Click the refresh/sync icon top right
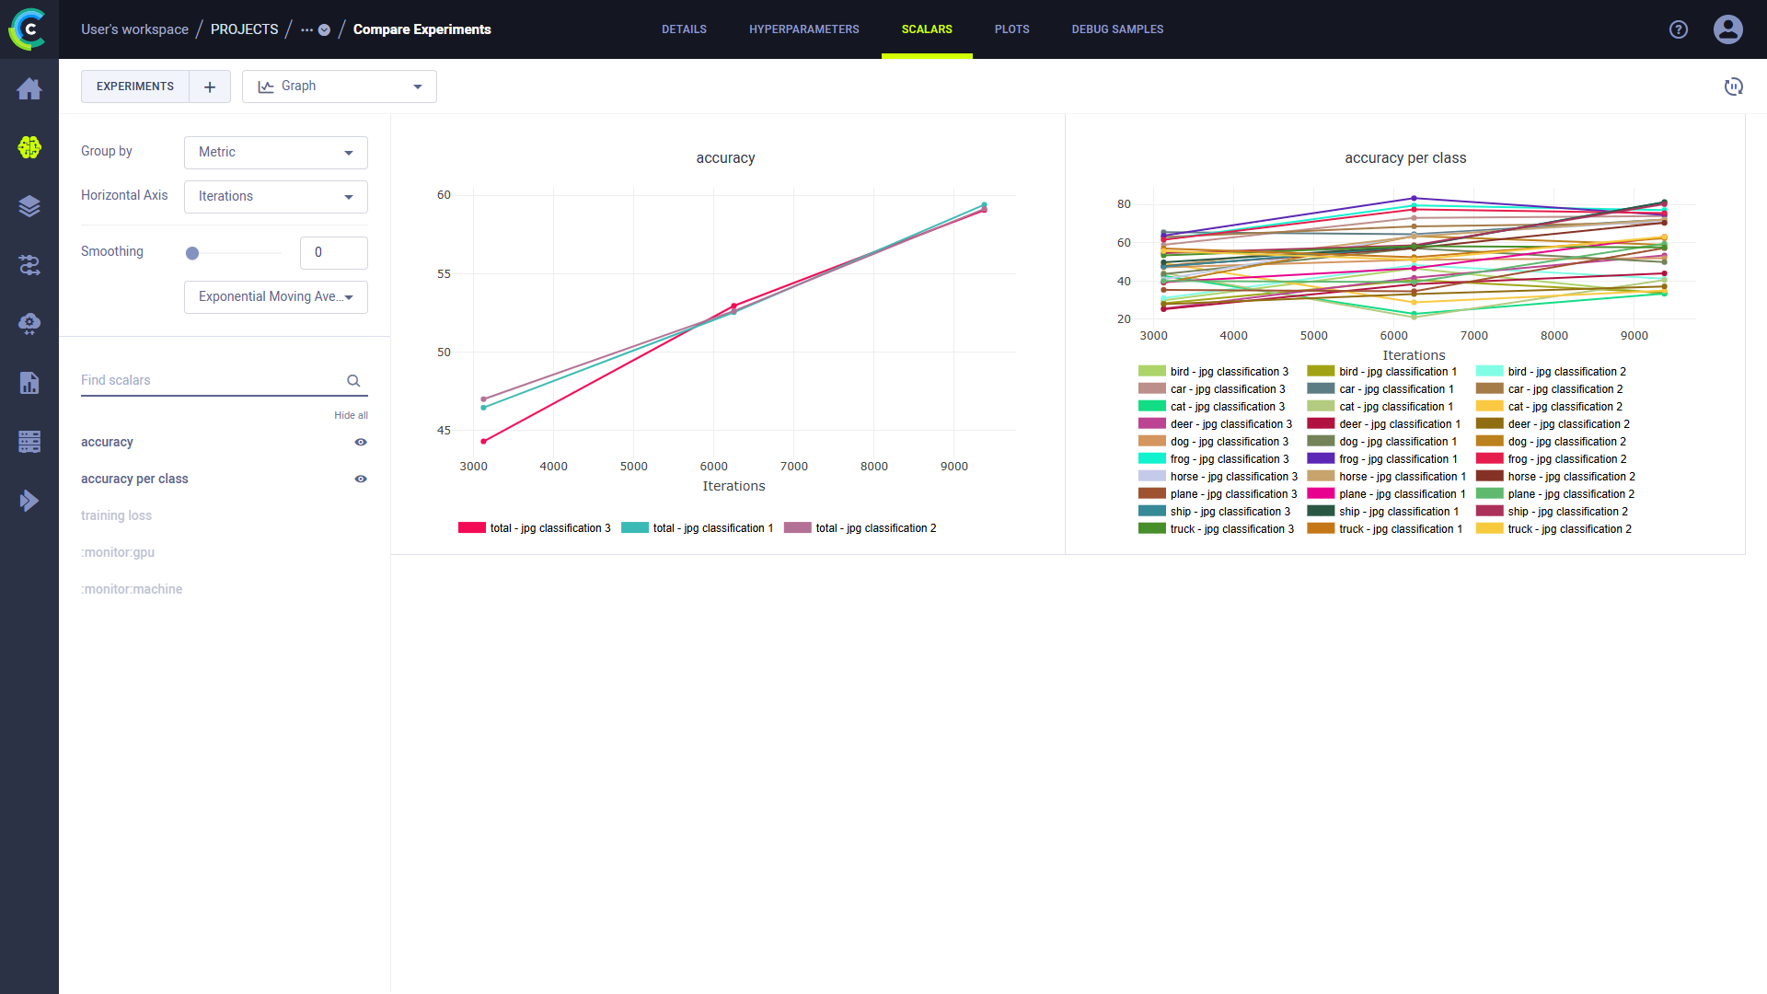 pos(1734,87)
